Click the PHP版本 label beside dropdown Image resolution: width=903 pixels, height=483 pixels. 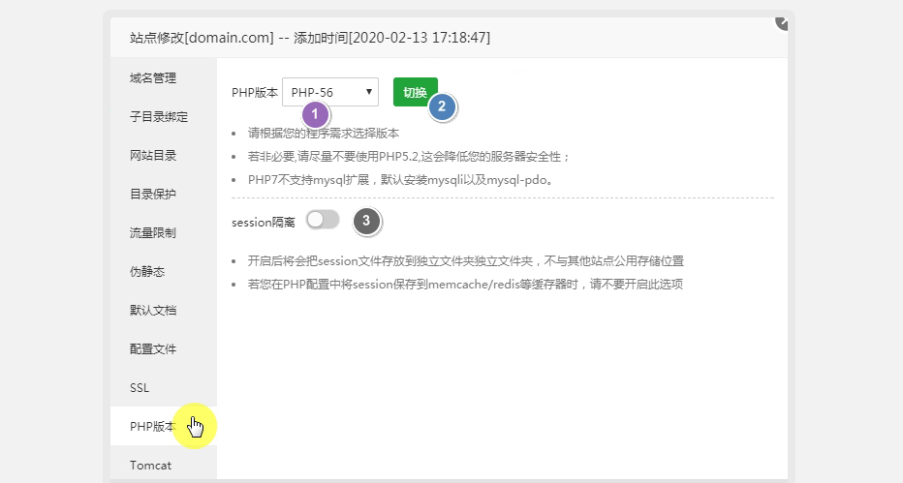(255, 93)
